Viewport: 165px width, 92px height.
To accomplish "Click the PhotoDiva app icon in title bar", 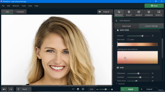I will [1, 2].
